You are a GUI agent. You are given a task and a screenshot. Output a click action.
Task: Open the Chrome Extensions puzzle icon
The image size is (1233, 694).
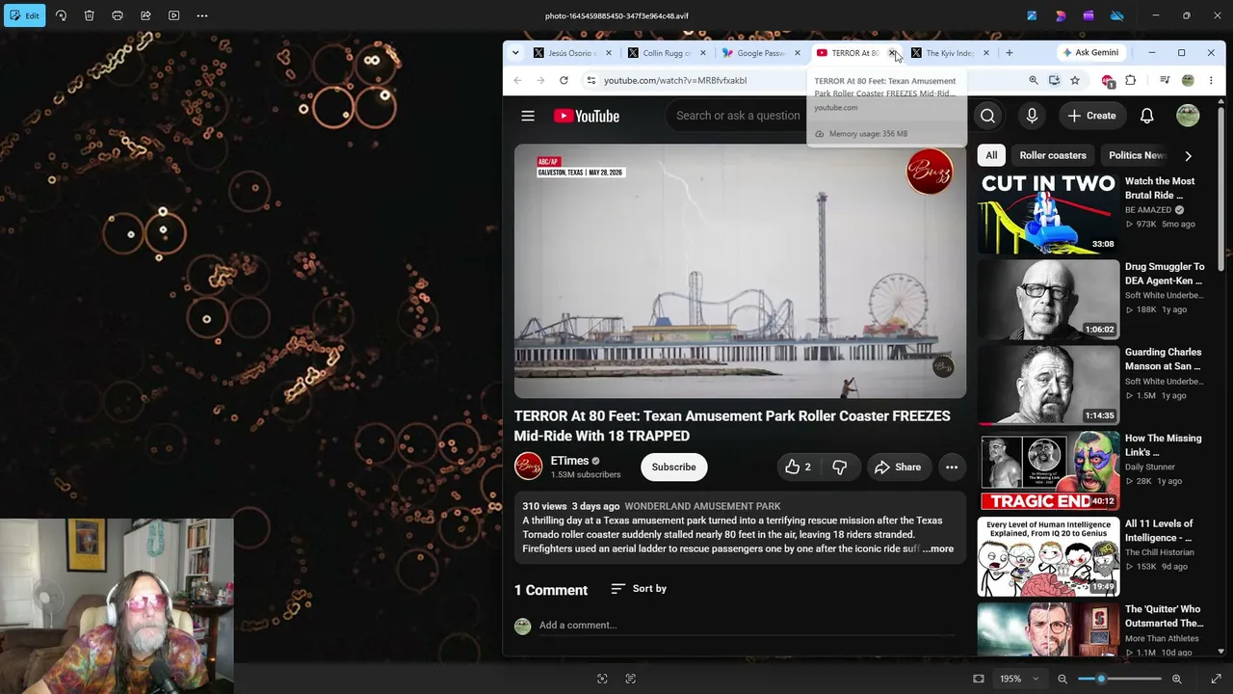click(x=1131, y=80)
